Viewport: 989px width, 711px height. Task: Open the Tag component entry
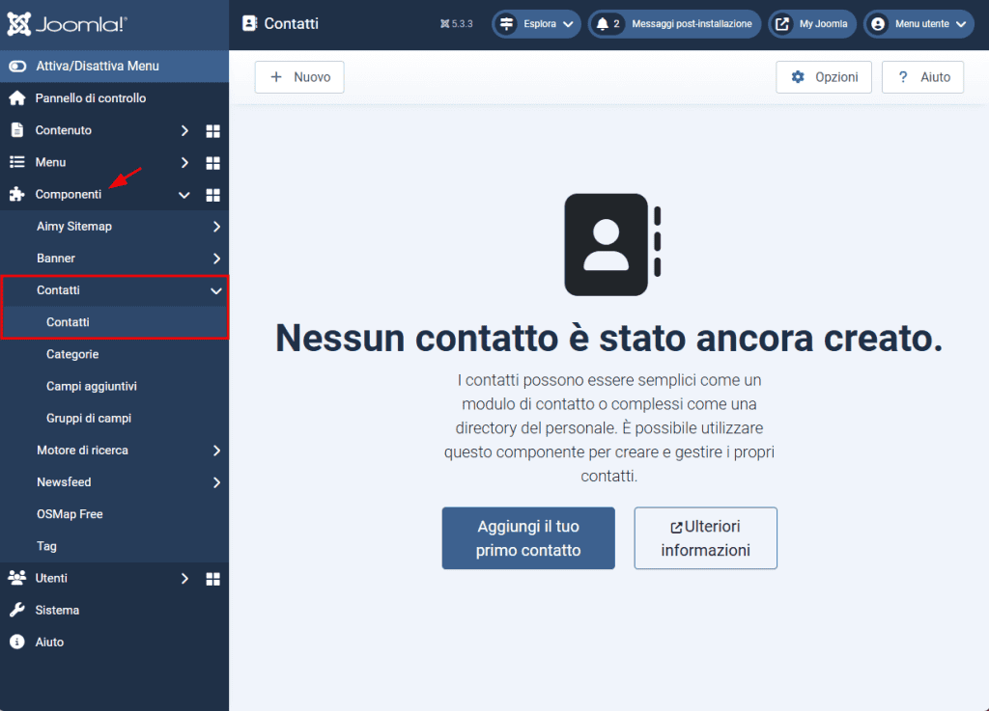tap(46, 546)
